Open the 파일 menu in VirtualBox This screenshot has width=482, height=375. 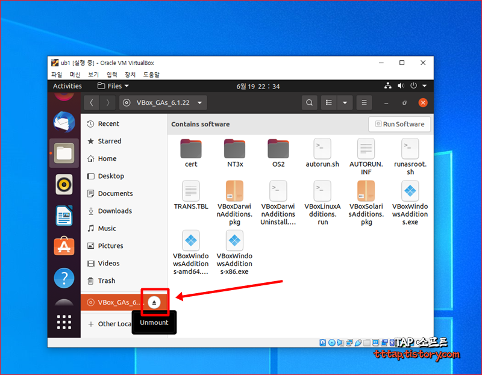click(x=57, y=75)
